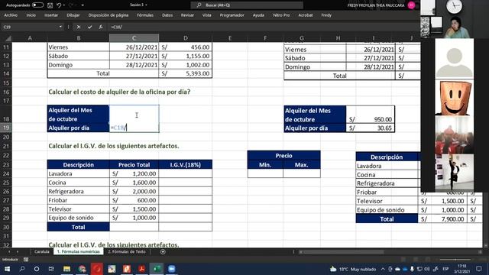Switch to '2. Fórmulas de Texto' sheet

pos(127,251)
